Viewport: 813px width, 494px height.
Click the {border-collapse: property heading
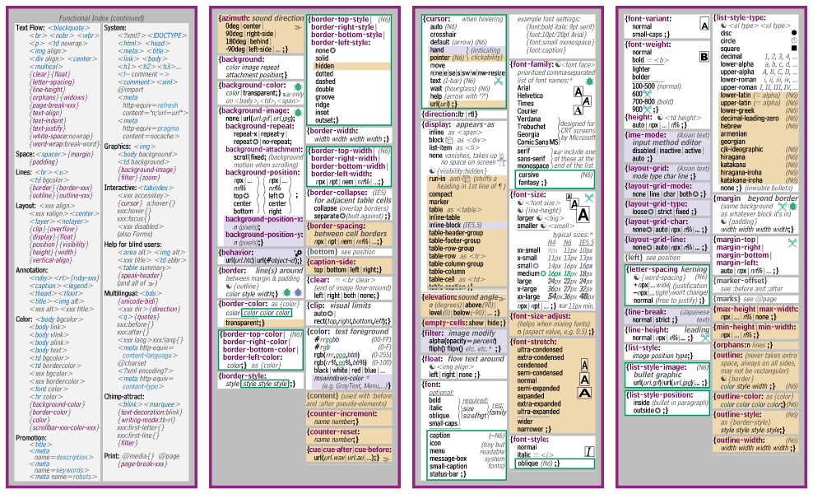[337, 193]
